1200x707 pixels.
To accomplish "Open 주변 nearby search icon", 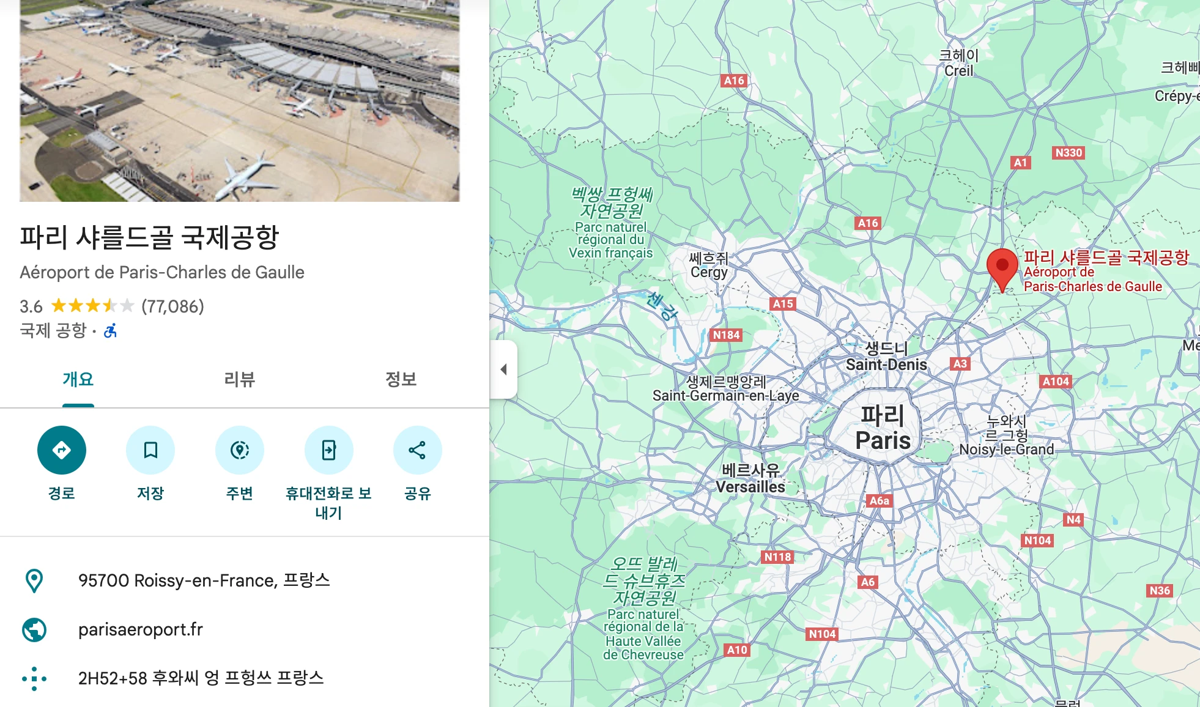I will point(240,450).
